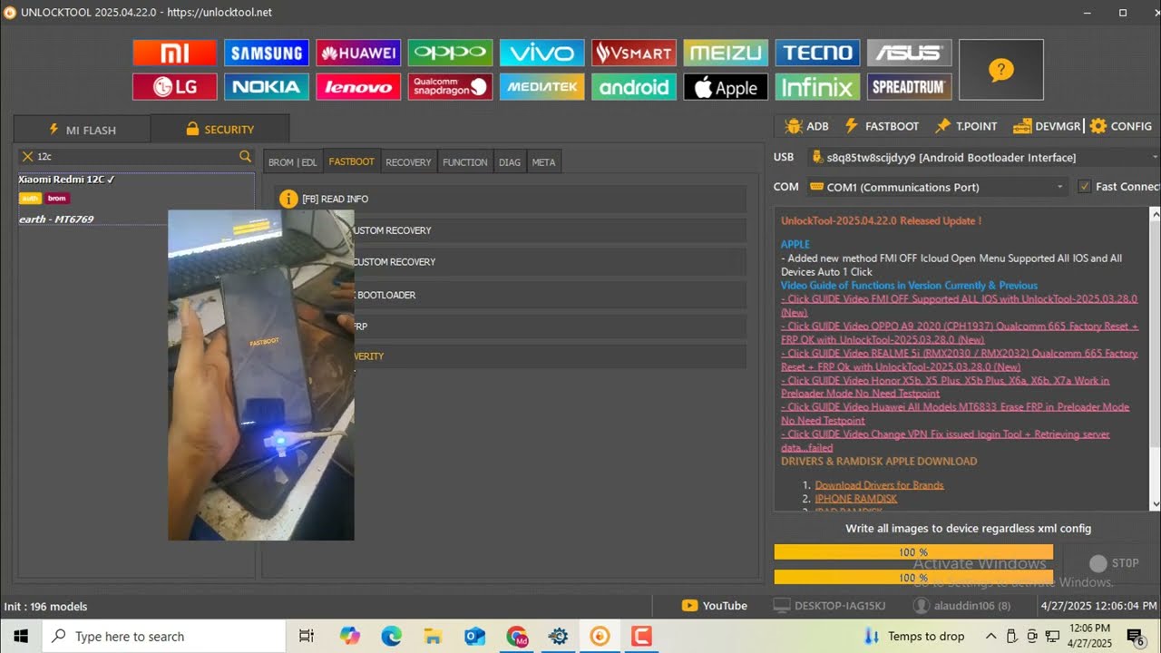
Task: Pick the ASUS brand logo
Action: (x=910, y=54)
